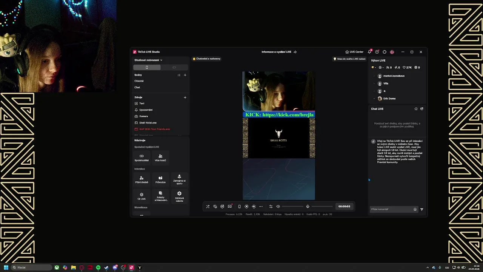
Task: Send the comment with arrow icon
Action: point(421,209)
